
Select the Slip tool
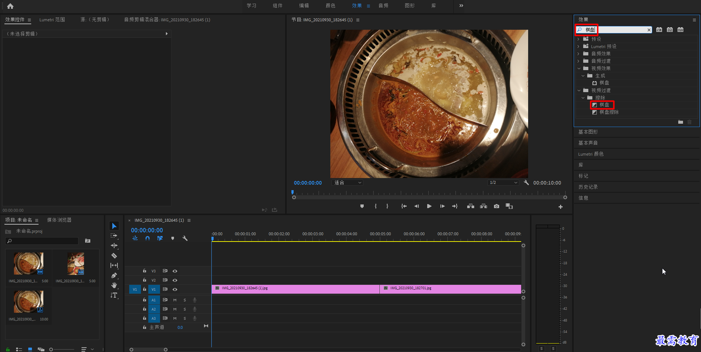click(114, 265)
